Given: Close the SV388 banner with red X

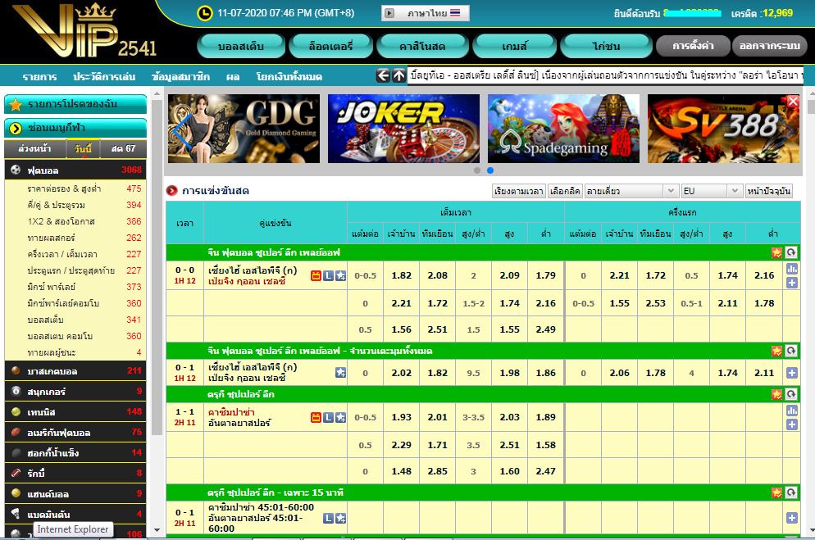Looking at the screenshot, I should coord(793,101).
